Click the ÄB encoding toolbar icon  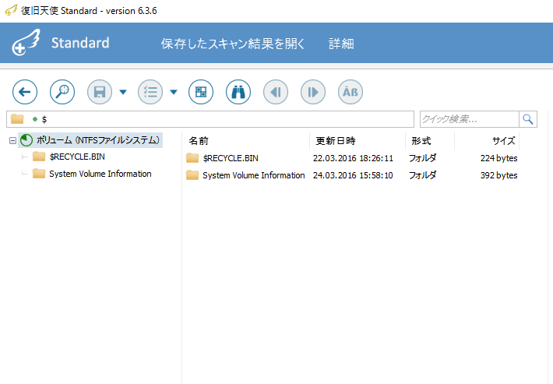coord(350,92)
